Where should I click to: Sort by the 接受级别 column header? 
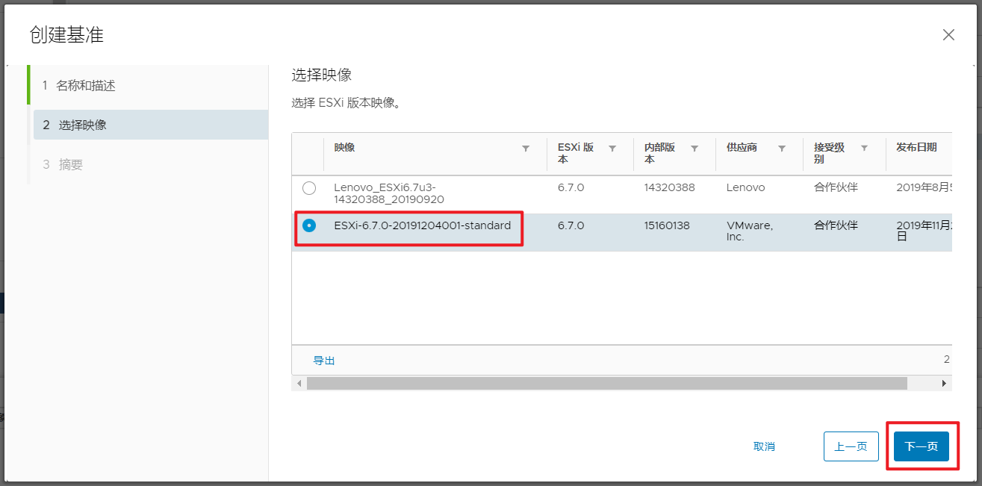point(830,153)
